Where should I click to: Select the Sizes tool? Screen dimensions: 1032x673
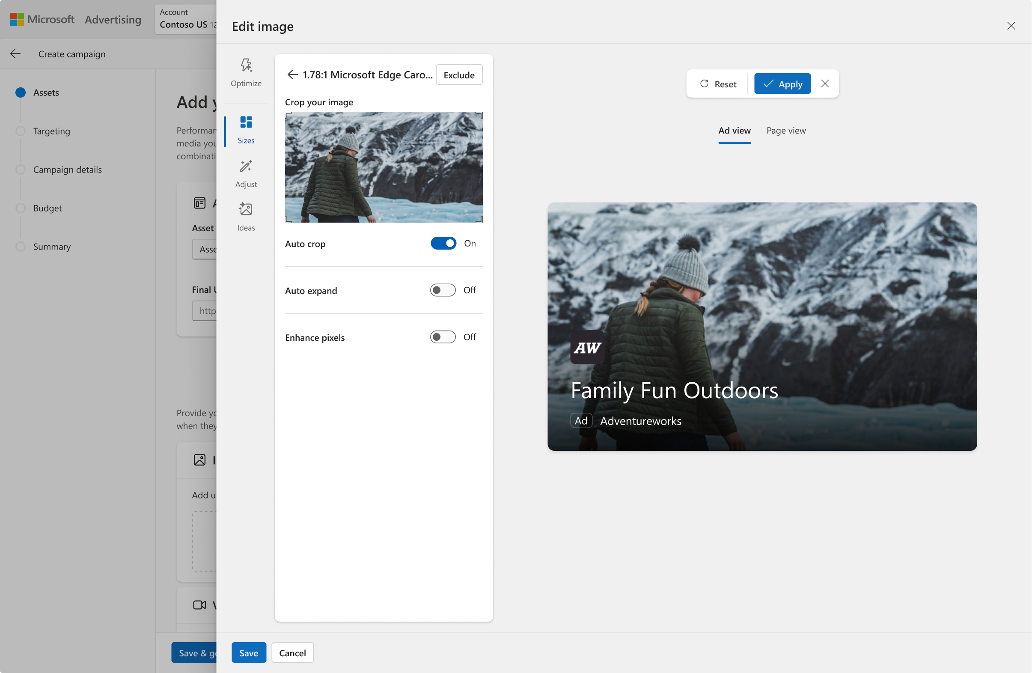(x=246, y=130)
